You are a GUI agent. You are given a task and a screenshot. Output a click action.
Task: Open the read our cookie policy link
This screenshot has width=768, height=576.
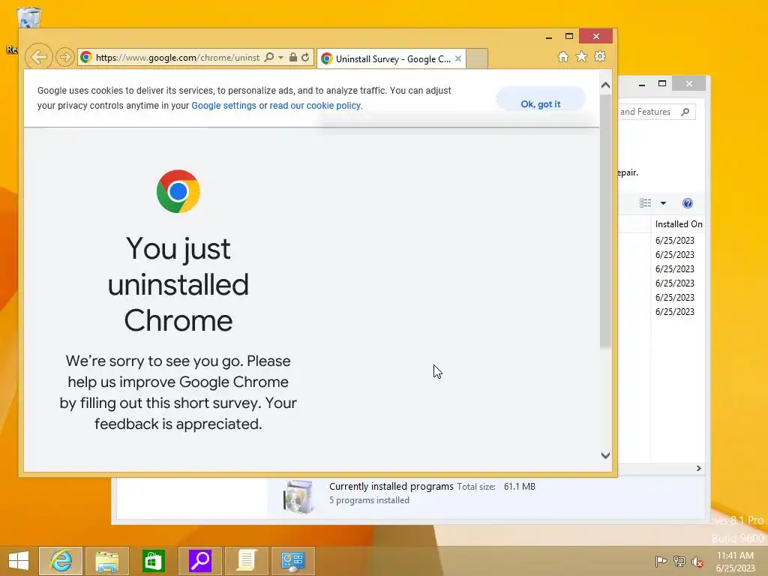click(315, 106)
